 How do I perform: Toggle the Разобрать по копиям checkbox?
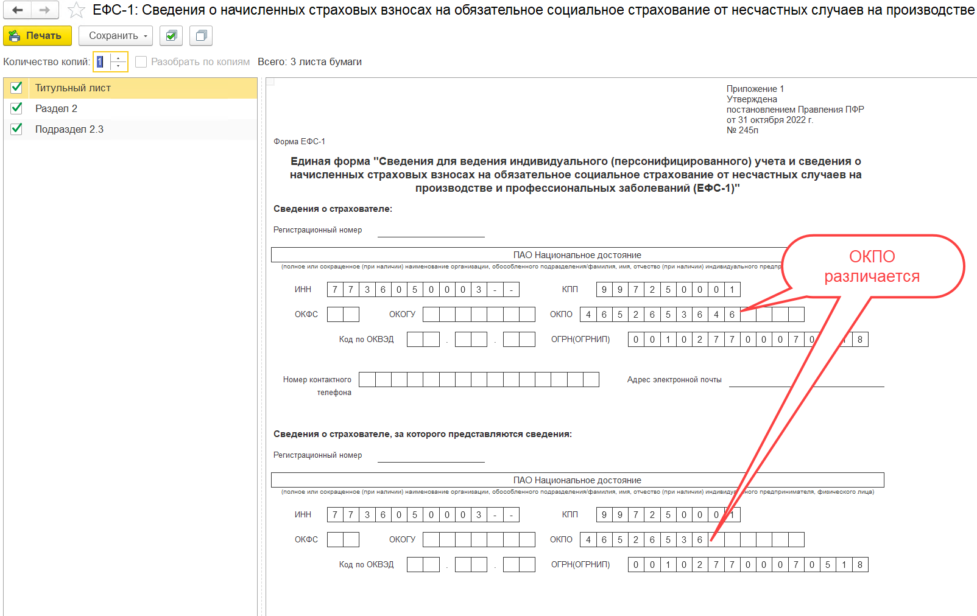point(141,61)
